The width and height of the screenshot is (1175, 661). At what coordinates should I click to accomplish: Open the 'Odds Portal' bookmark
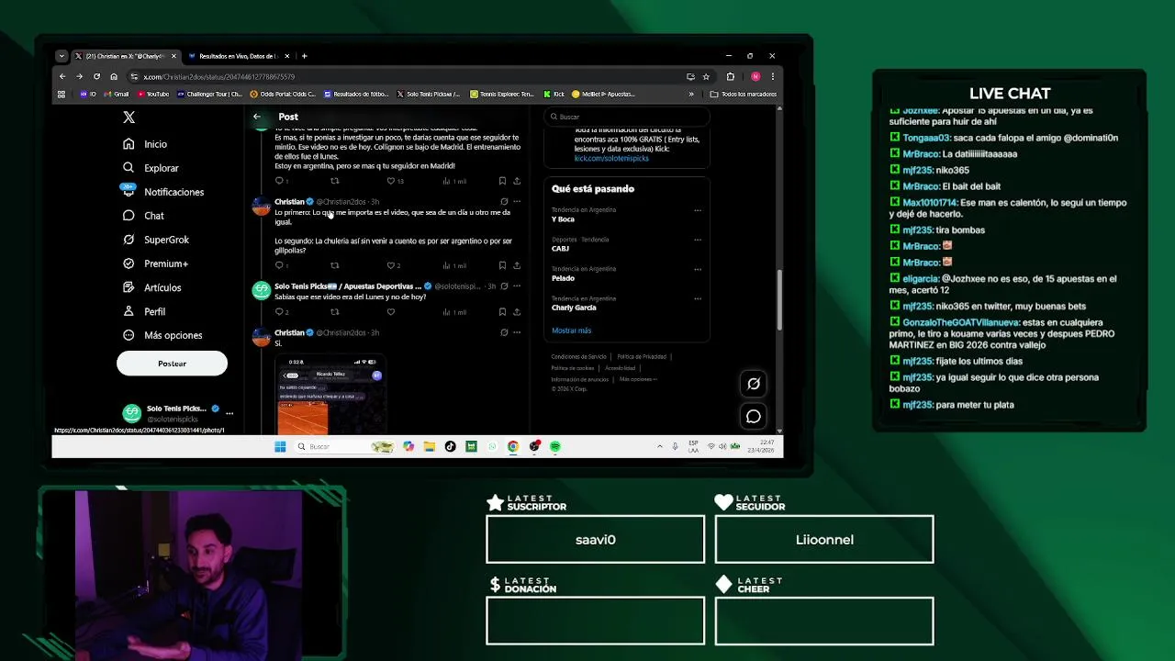(283, 94)
